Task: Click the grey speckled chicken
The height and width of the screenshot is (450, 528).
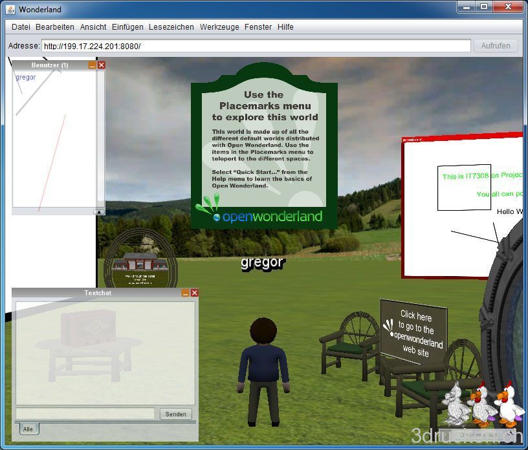Action: click(456, 405)
